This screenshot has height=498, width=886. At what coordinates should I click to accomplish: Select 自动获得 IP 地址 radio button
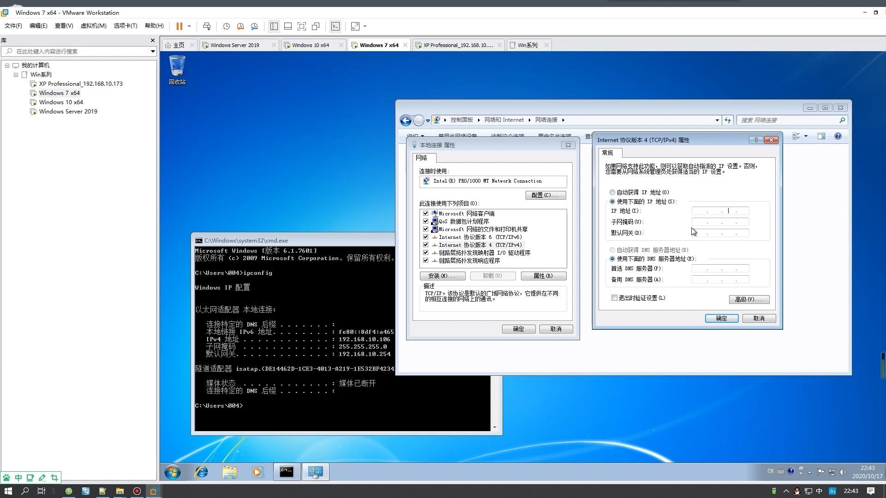coord(612,192)
